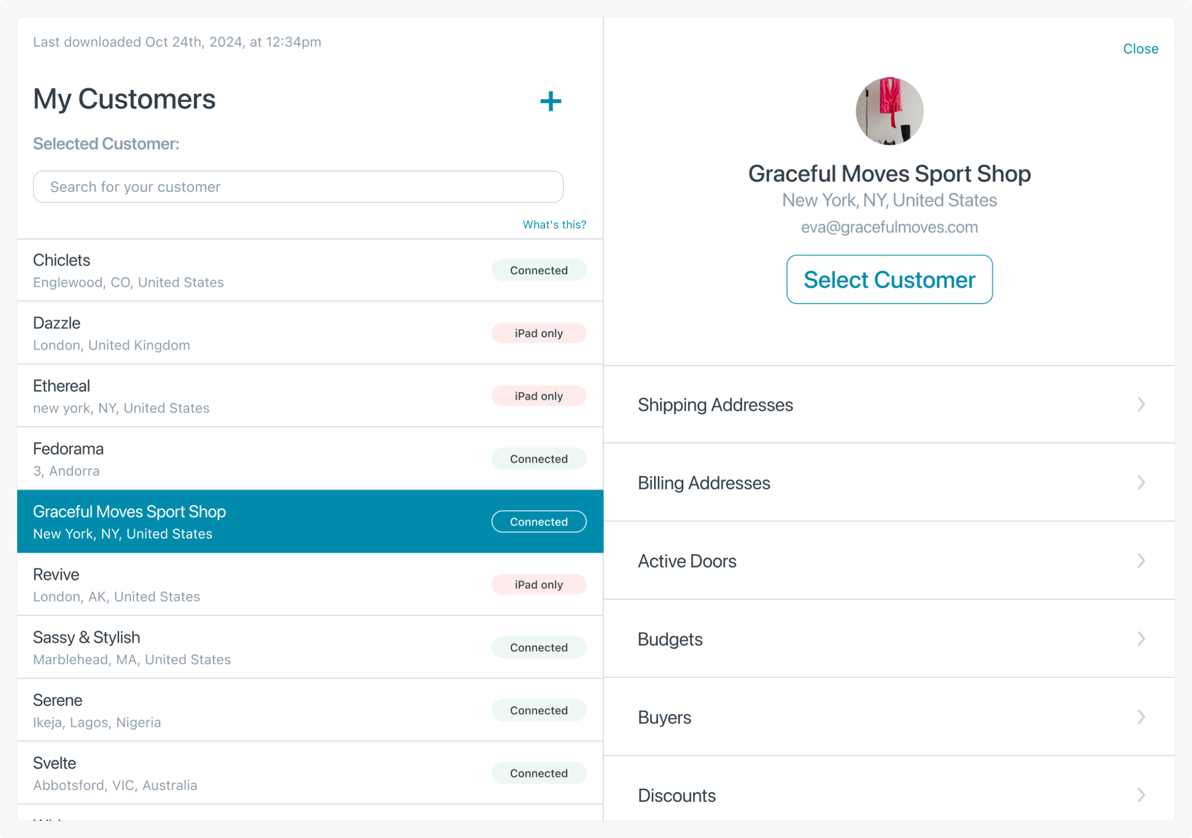Screen dimensions: 1192x838
Task: Click Connected badge on Fedorama row
Action: [538, 459]
